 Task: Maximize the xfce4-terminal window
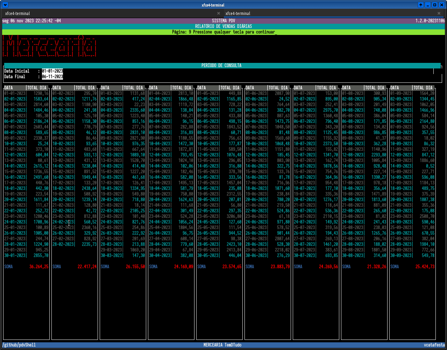(435, 5)
